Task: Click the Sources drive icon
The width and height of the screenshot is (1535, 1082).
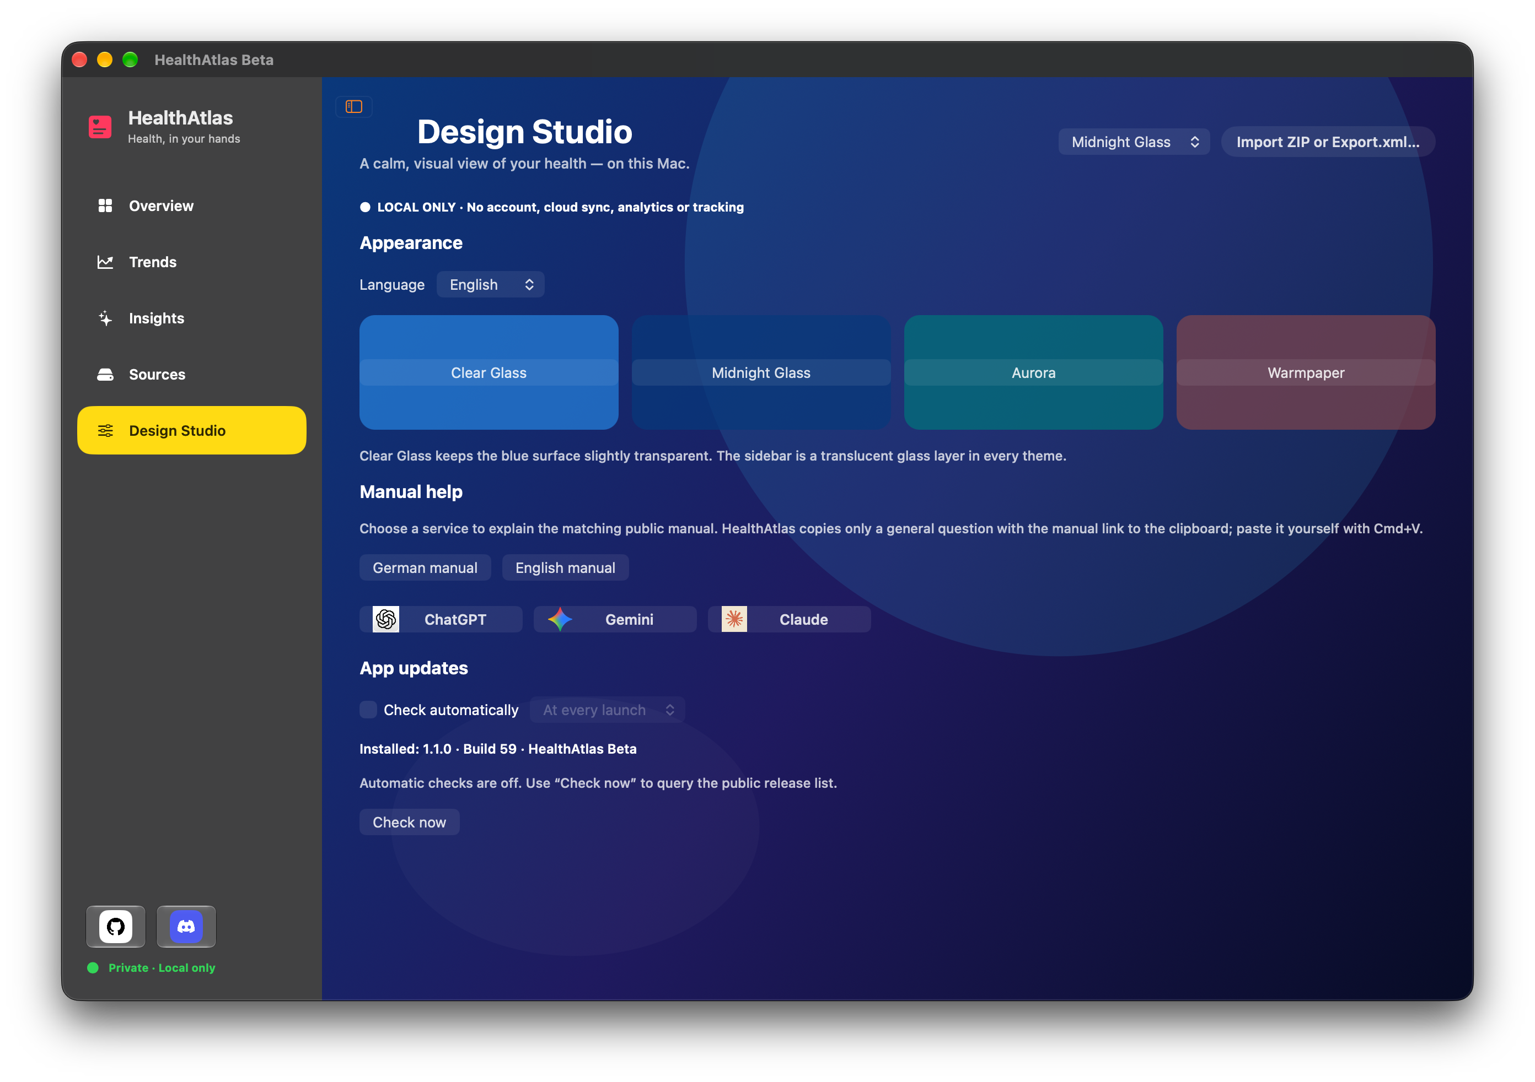Action: point(105,374)
